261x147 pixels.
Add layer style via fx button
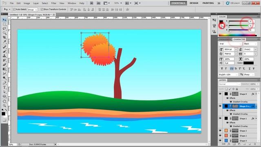[x=229, y=144]
